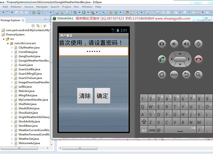Screen dimensions: 213x154
Task: Open the Navigate menu
Action: click(x=42, y=7)
